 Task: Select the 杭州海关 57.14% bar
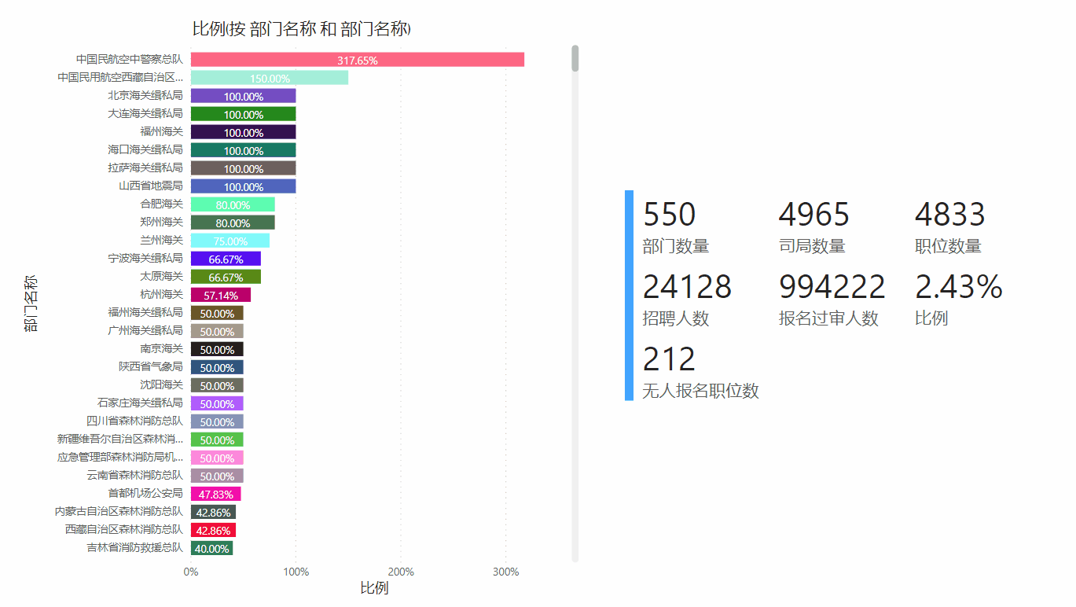click(220, 295)
